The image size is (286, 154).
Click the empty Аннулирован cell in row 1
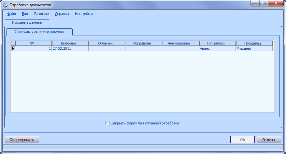(180, 48)
